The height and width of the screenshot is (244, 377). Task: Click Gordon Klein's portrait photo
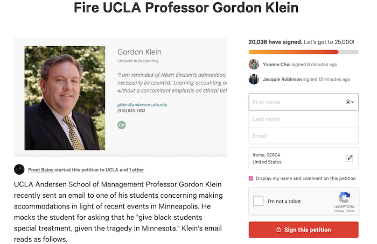click(x=65, y=98)
